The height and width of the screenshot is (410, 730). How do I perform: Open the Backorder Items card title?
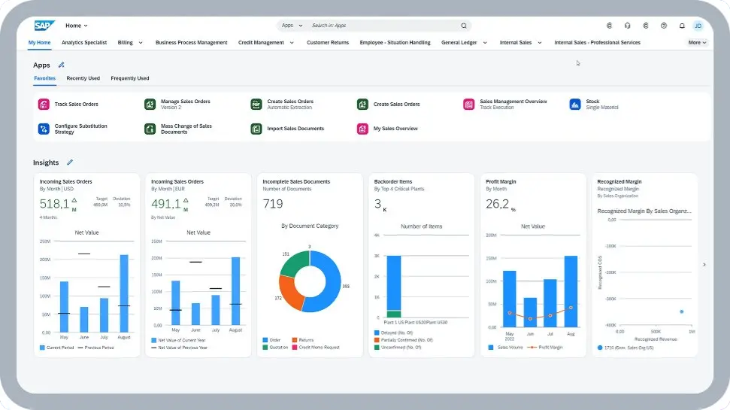coord(393,182)
